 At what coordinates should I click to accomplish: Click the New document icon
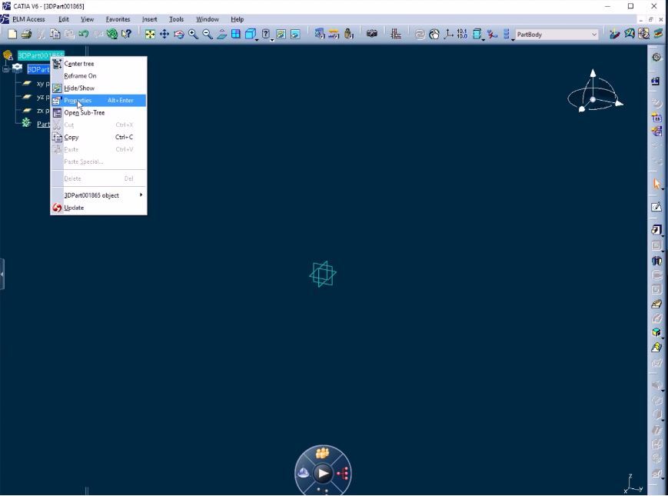12,35
